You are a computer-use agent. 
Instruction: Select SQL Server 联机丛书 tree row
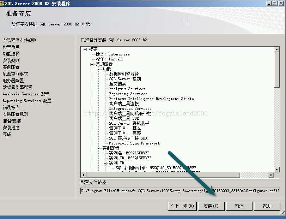click(129, 124)
